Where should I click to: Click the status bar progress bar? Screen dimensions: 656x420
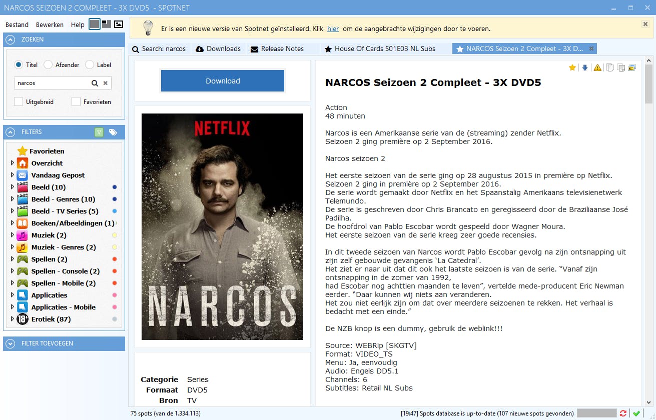(x=596, y=413)
